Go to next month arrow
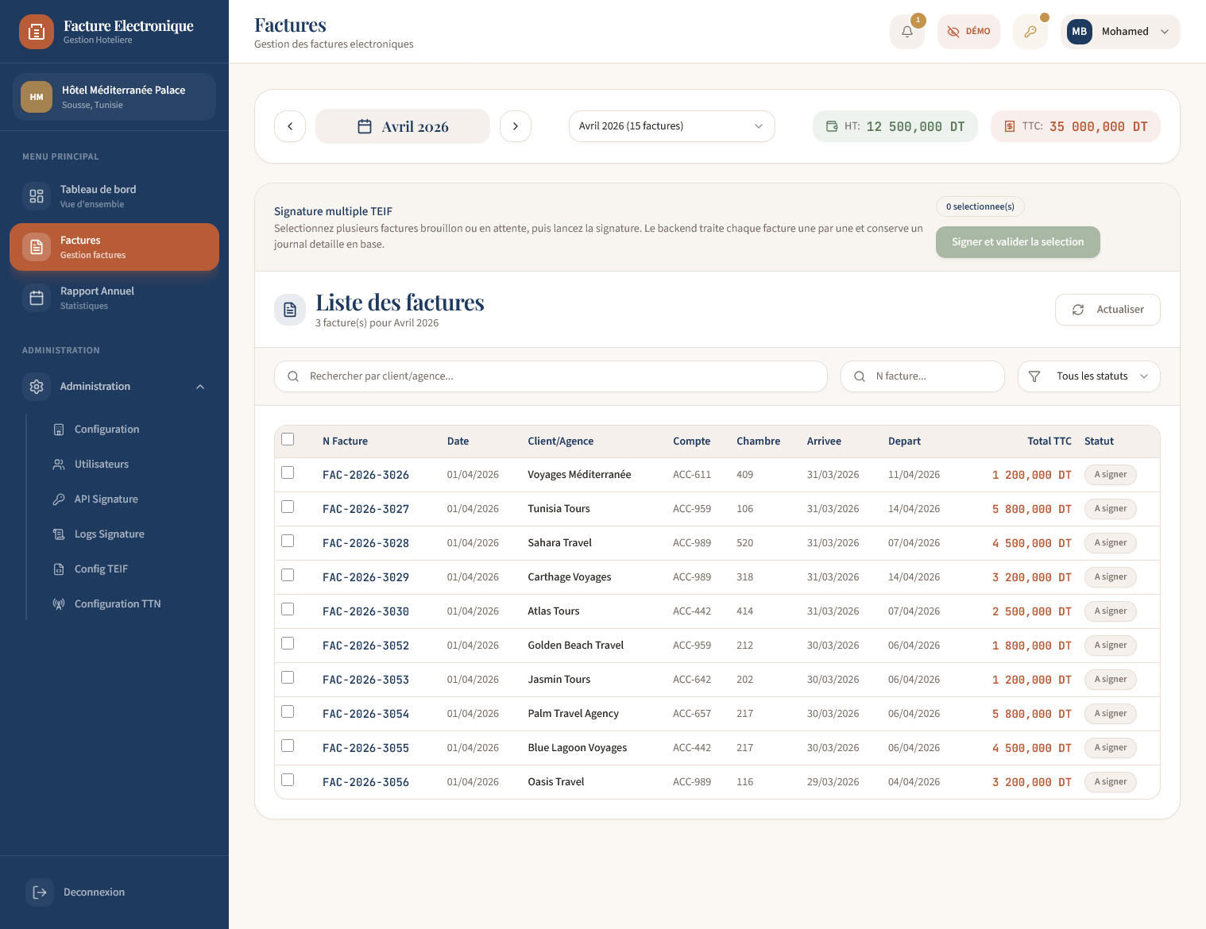This screenshot has height=929, width=1206. [516, 126]
